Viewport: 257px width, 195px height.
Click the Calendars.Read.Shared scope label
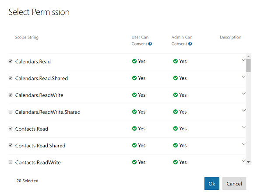(x=42, y=78)
